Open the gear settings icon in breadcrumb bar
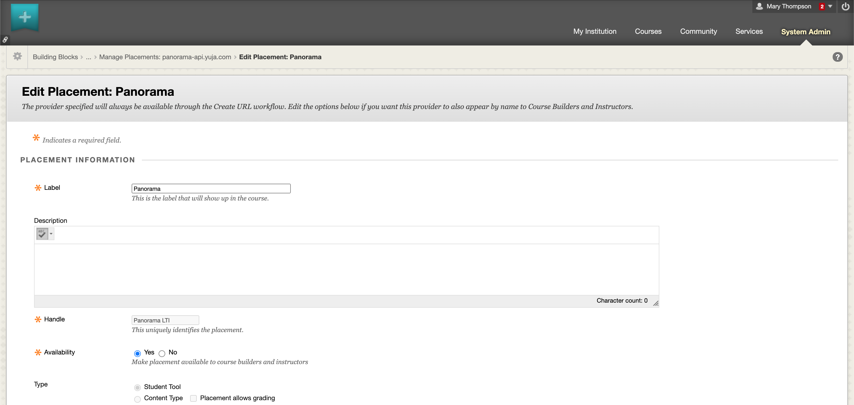This screenshot has height=405, width=854. 17,56
